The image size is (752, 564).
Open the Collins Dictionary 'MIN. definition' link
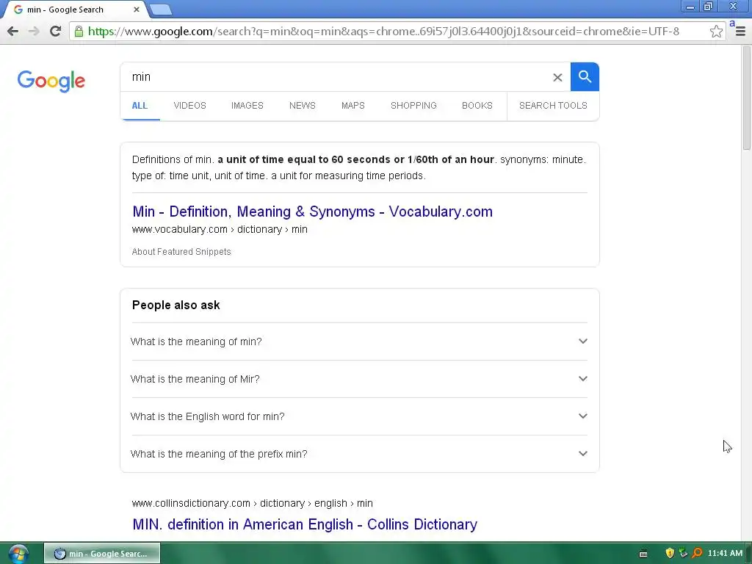click(x=305, y=524)
